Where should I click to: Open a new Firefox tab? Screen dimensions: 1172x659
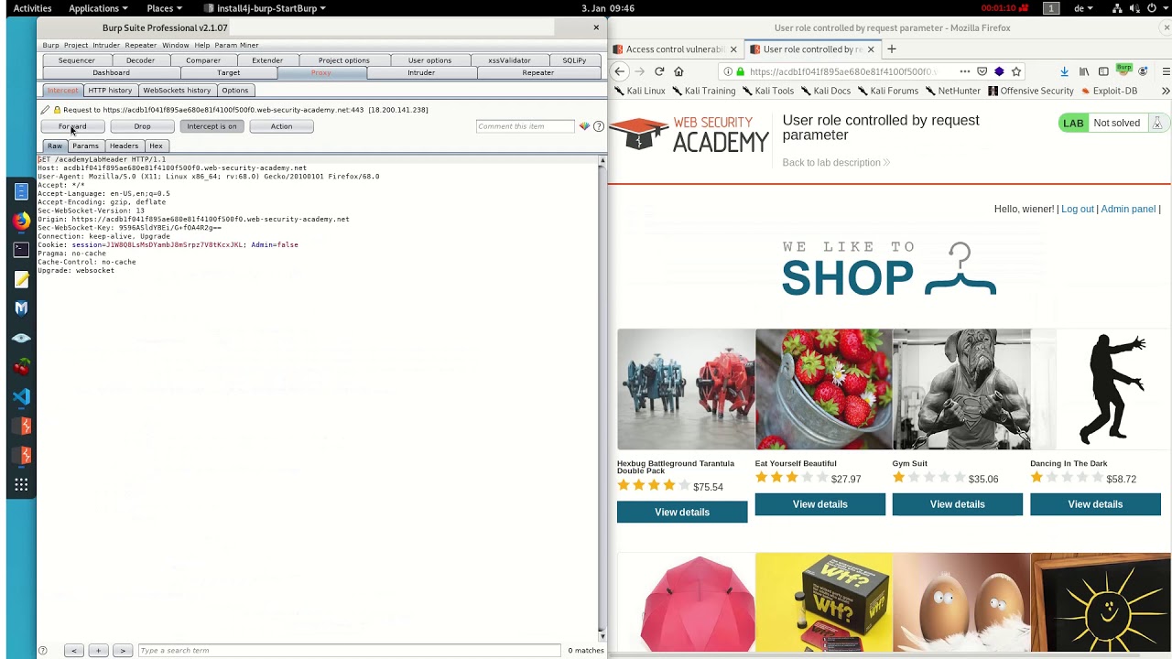tap(892, 49)
